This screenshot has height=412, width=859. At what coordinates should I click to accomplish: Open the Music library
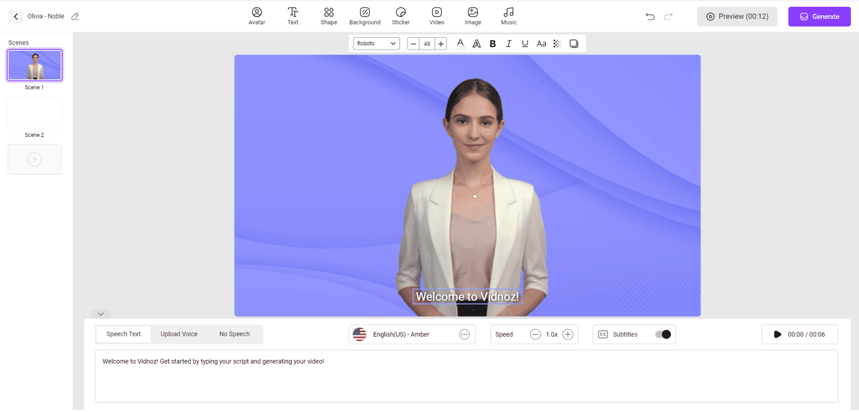click(x=508, y=16)
